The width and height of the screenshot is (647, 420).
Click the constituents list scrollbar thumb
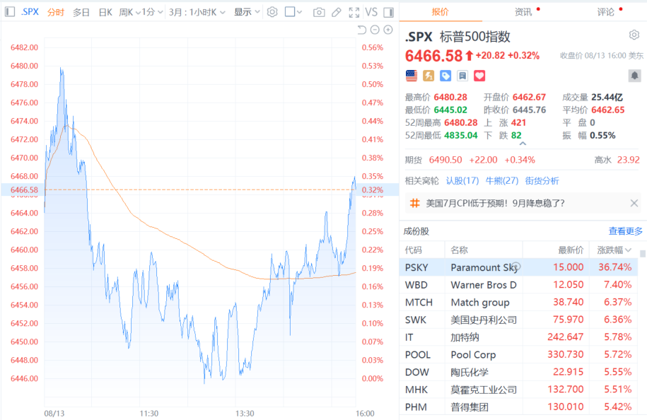(643, 254)
